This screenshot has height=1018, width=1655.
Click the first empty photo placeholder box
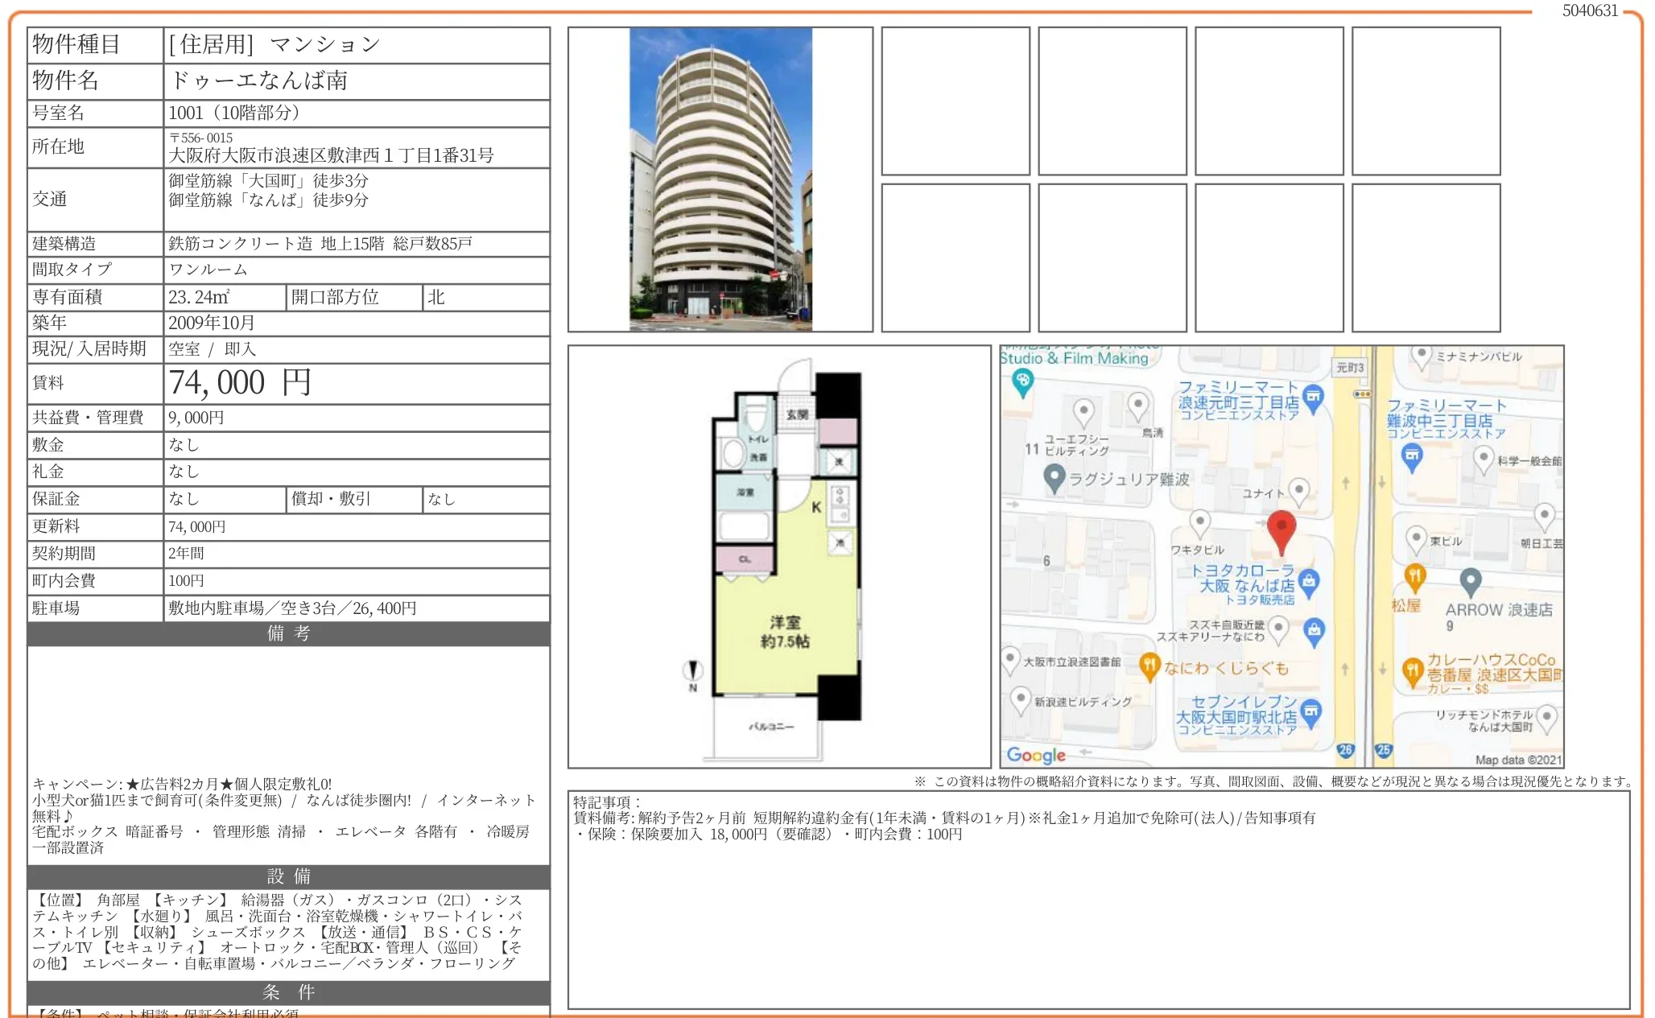click(955, 101)
